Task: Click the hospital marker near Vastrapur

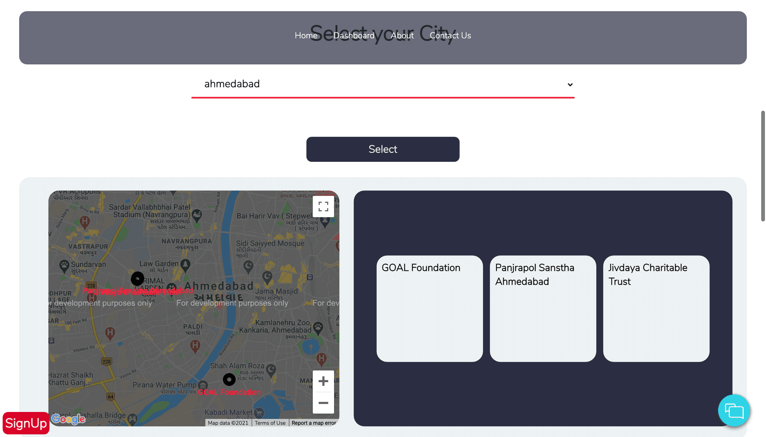Action: [x=84, y=222]
